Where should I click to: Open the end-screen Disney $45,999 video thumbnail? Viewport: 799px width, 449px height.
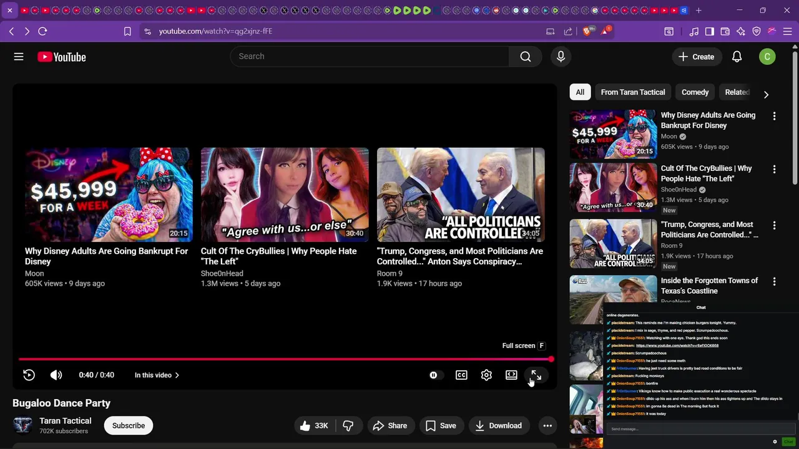[109, 195]
